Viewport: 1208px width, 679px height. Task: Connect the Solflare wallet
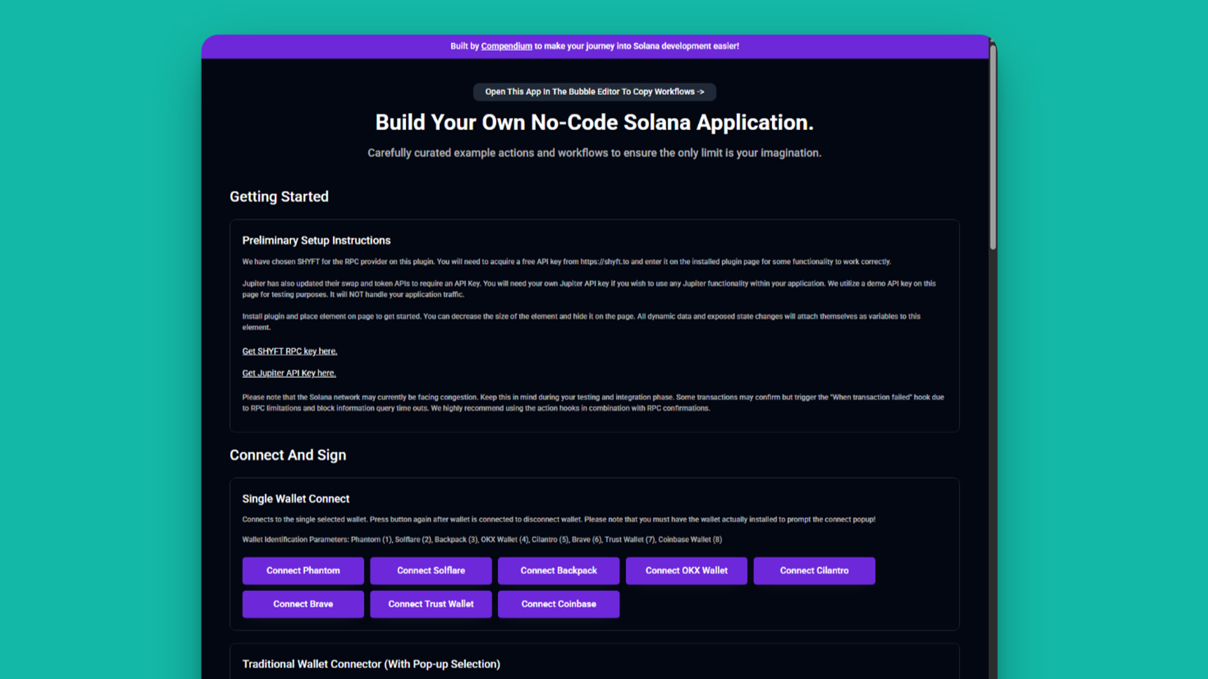[x=430, y=570]
